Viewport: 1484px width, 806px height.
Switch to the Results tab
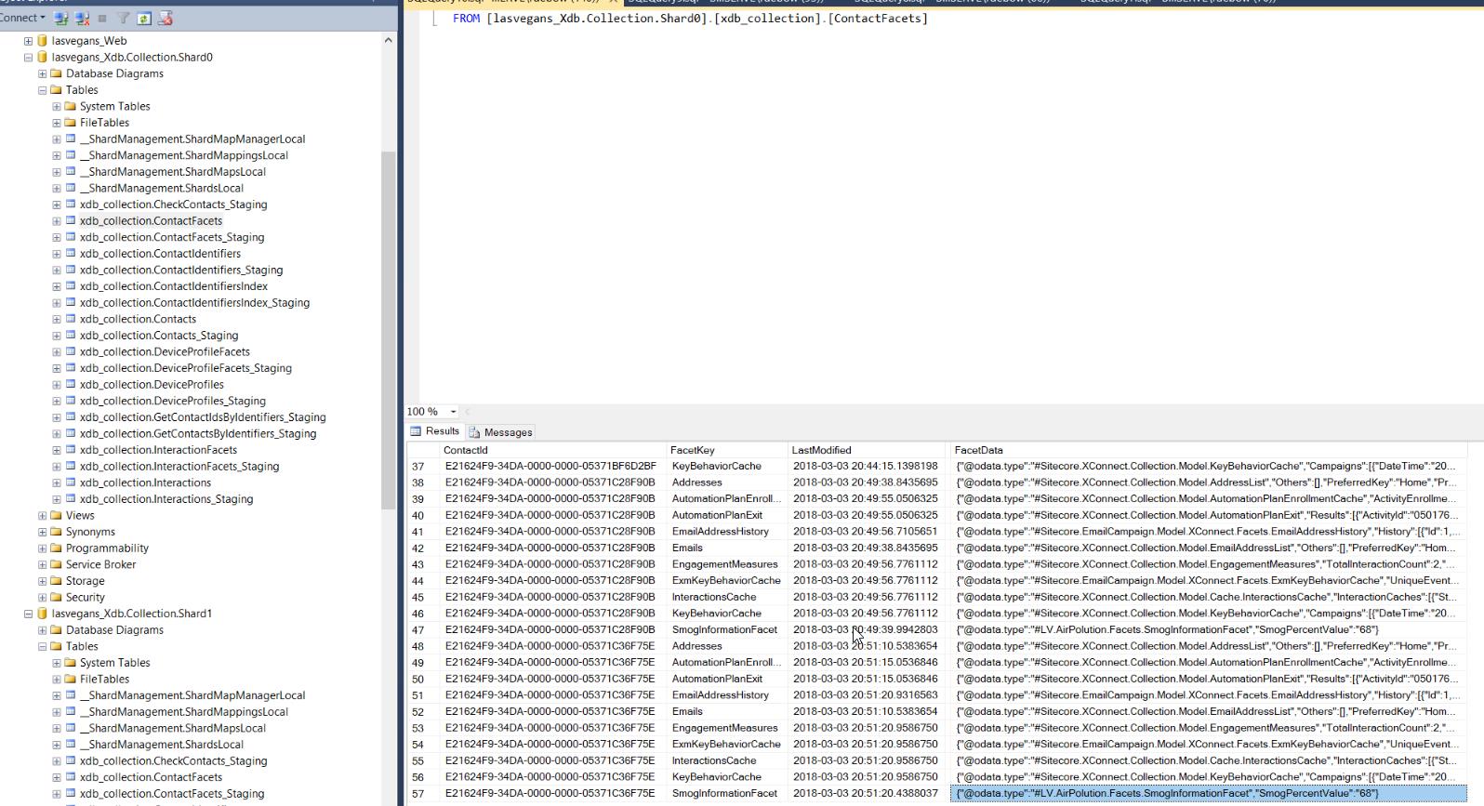tap(435, 431)
